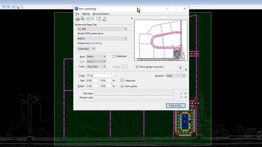Open the PDF printer dropdown

[102, 29]
